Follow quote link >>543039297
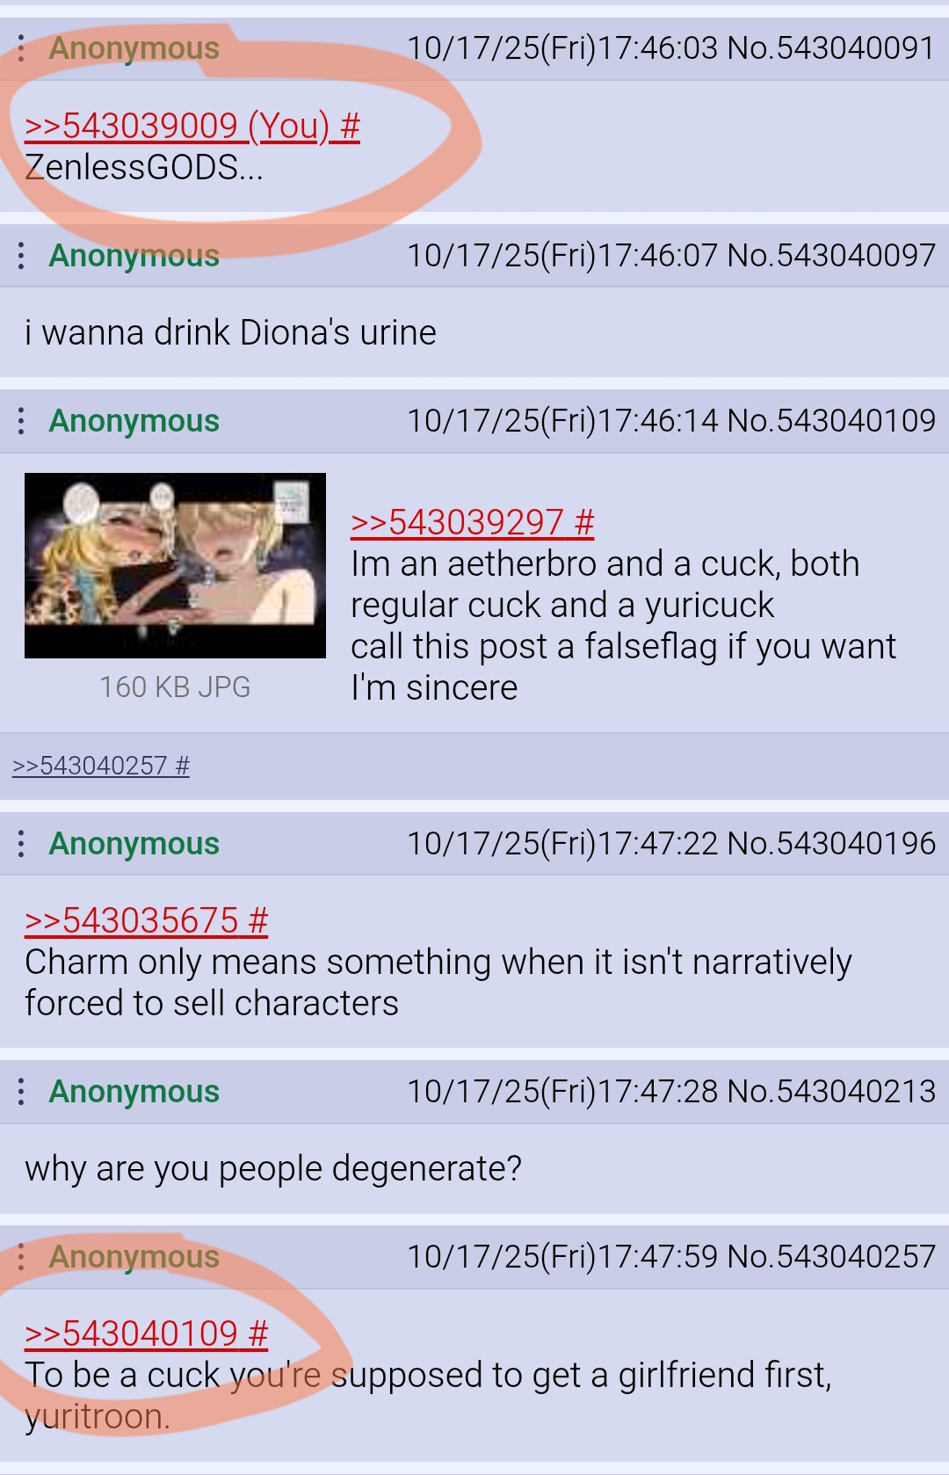Image resolution: width=949 pixels, height=1475 pixels. coord(473,523)
